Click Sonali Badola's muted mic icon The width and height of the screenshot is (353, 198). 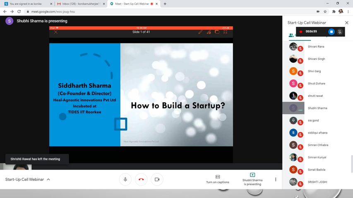pos(300,172)
